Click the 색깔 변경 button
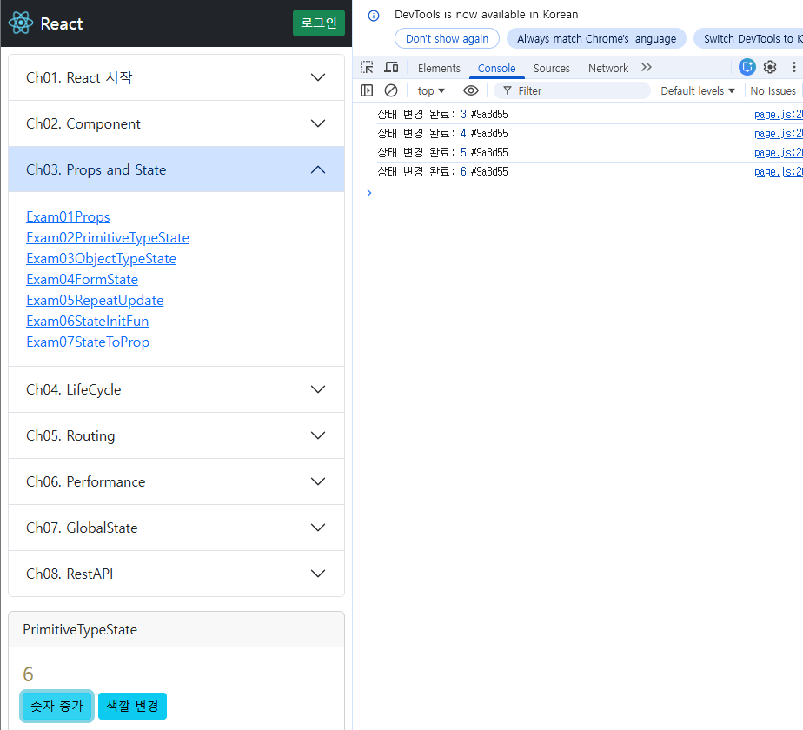Screen dimensions: 803x730 pos(132,706)
